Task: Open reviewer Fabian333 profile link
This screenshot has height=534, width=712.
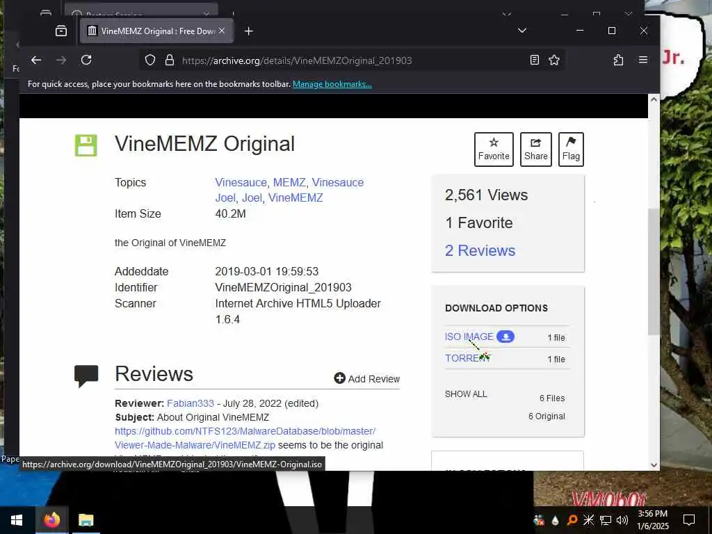Action: [x=191, y=403]
